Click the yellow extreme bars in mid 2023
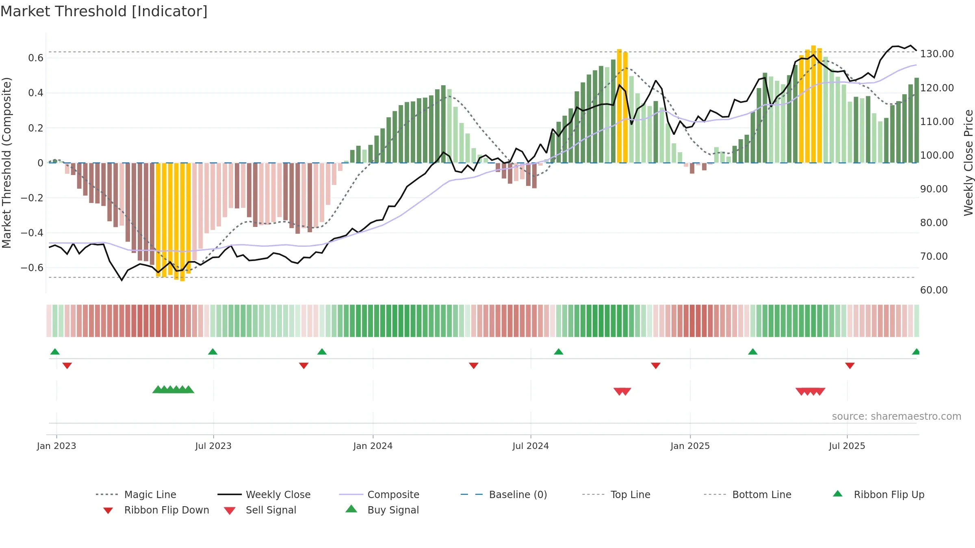 [x=173, y=222]
